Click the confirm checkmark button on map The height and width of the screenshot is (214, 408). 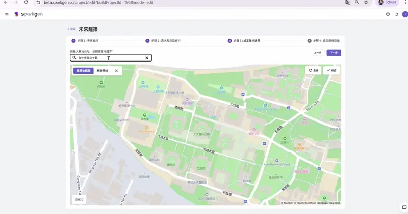pos(331,71)
